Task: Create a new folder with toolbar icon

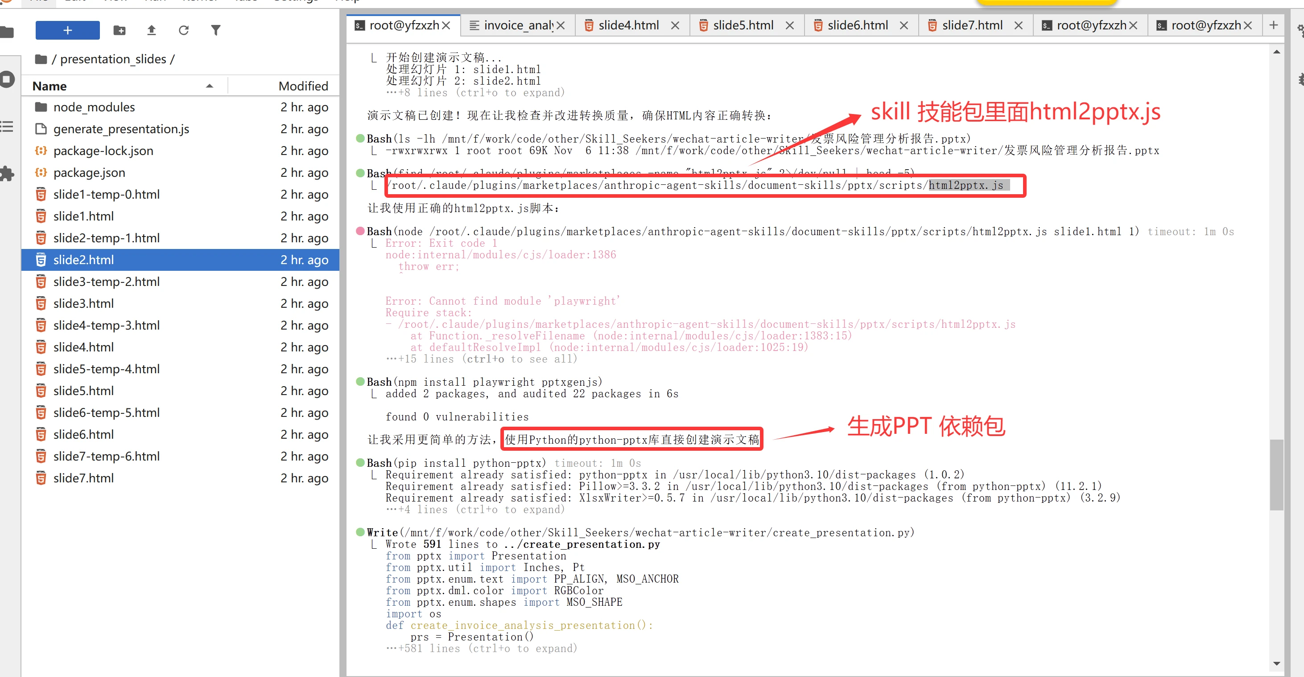Action: click(x=120, y=30)
